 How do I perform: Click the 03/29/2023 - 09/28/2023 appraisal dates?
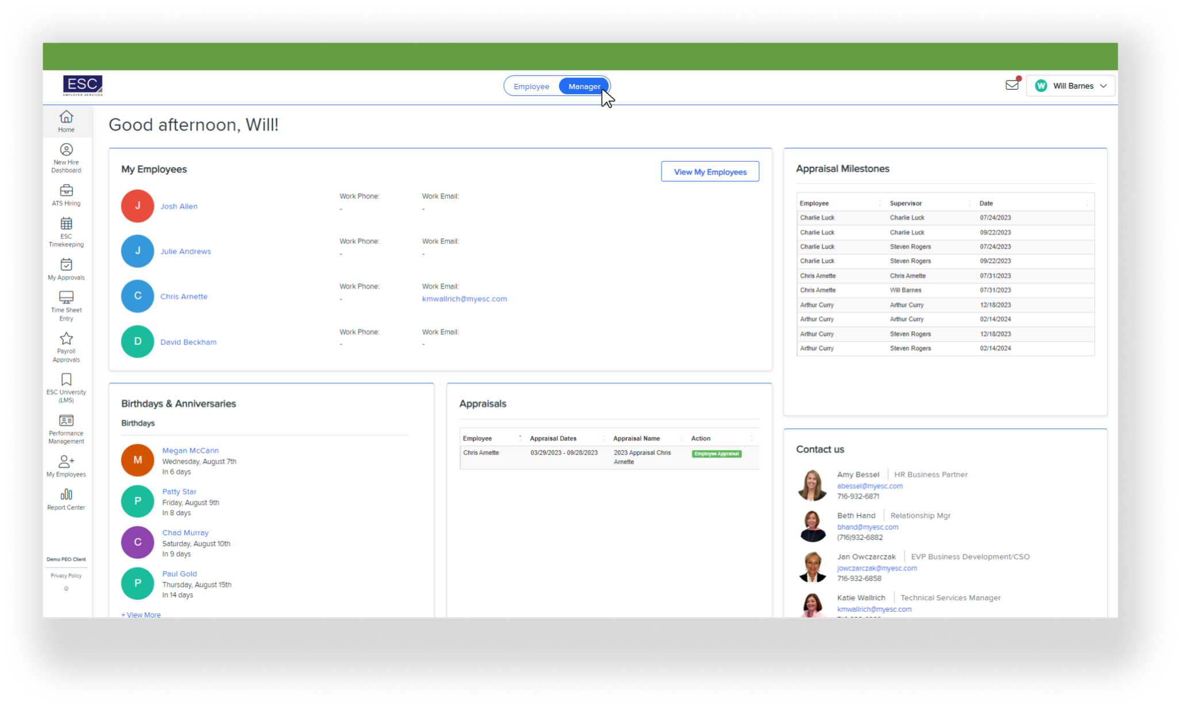[564, 453]
